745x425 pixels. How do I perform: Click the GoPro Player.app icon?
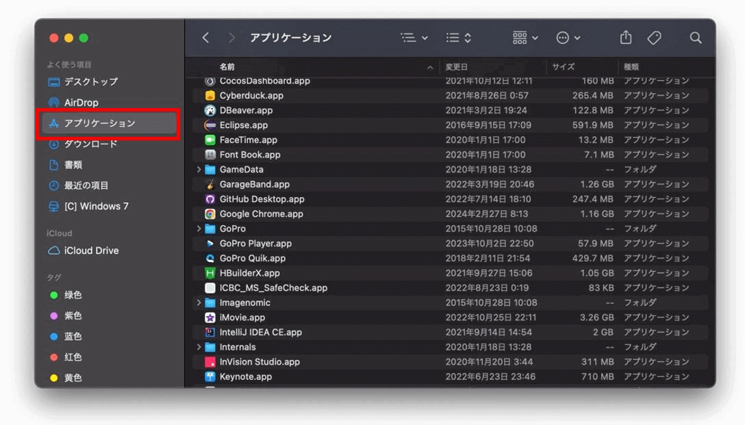pos(210,244)
